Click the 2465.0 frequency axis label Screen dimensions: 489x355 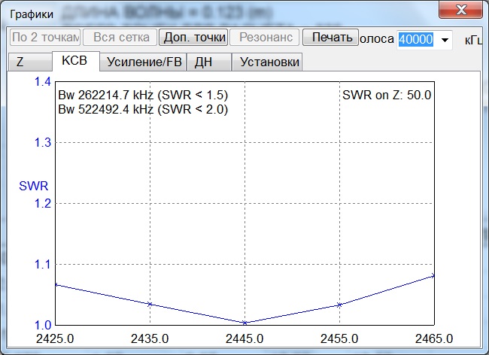click(434, 338)
